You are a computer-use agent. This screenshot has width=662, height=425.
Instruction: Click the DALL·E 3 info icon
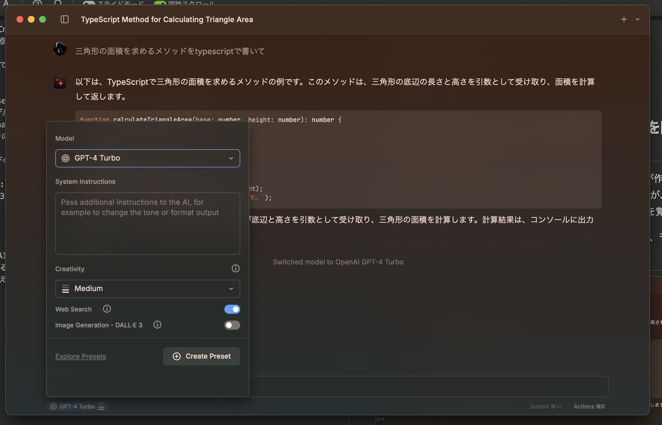[157, 325]
